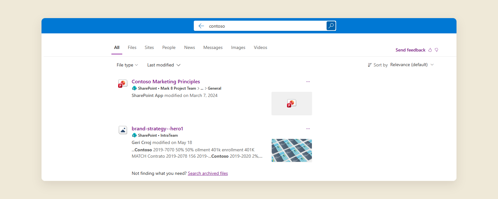The image size is (498, 199).
Task: Expand the breadcrumb ellipsis in Mark 8 path
Action: pyautogui.click(x=202, y=88)
